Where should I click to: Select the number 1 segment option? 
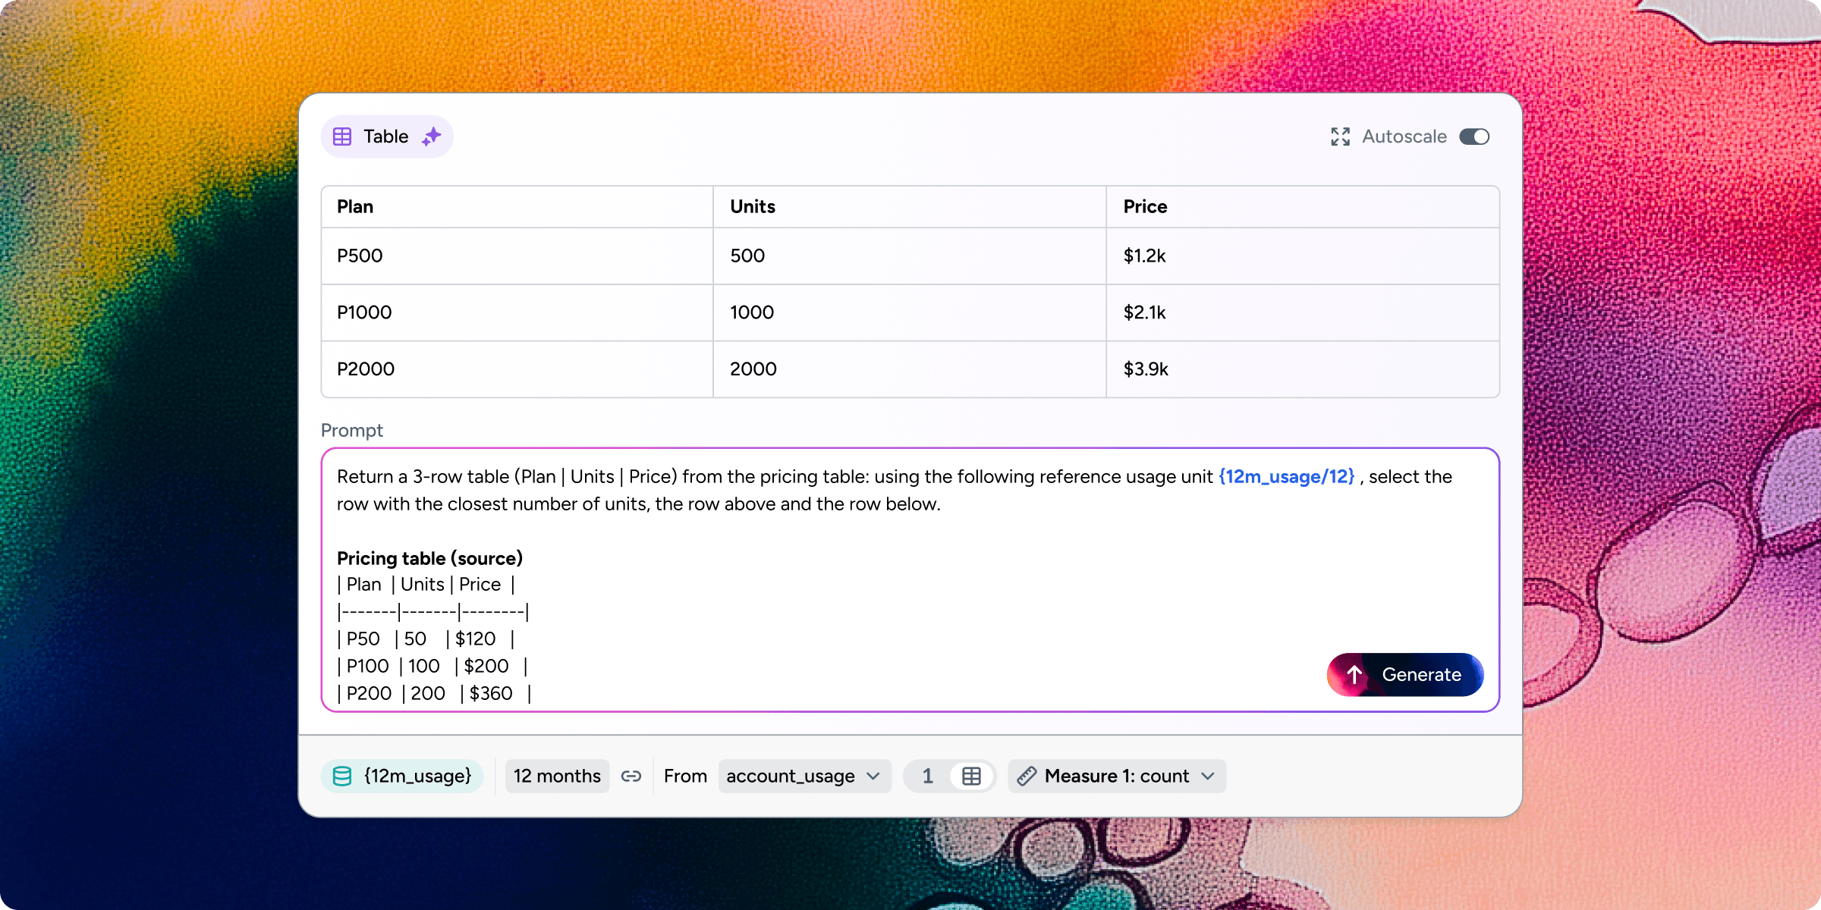tap(927, 776)
